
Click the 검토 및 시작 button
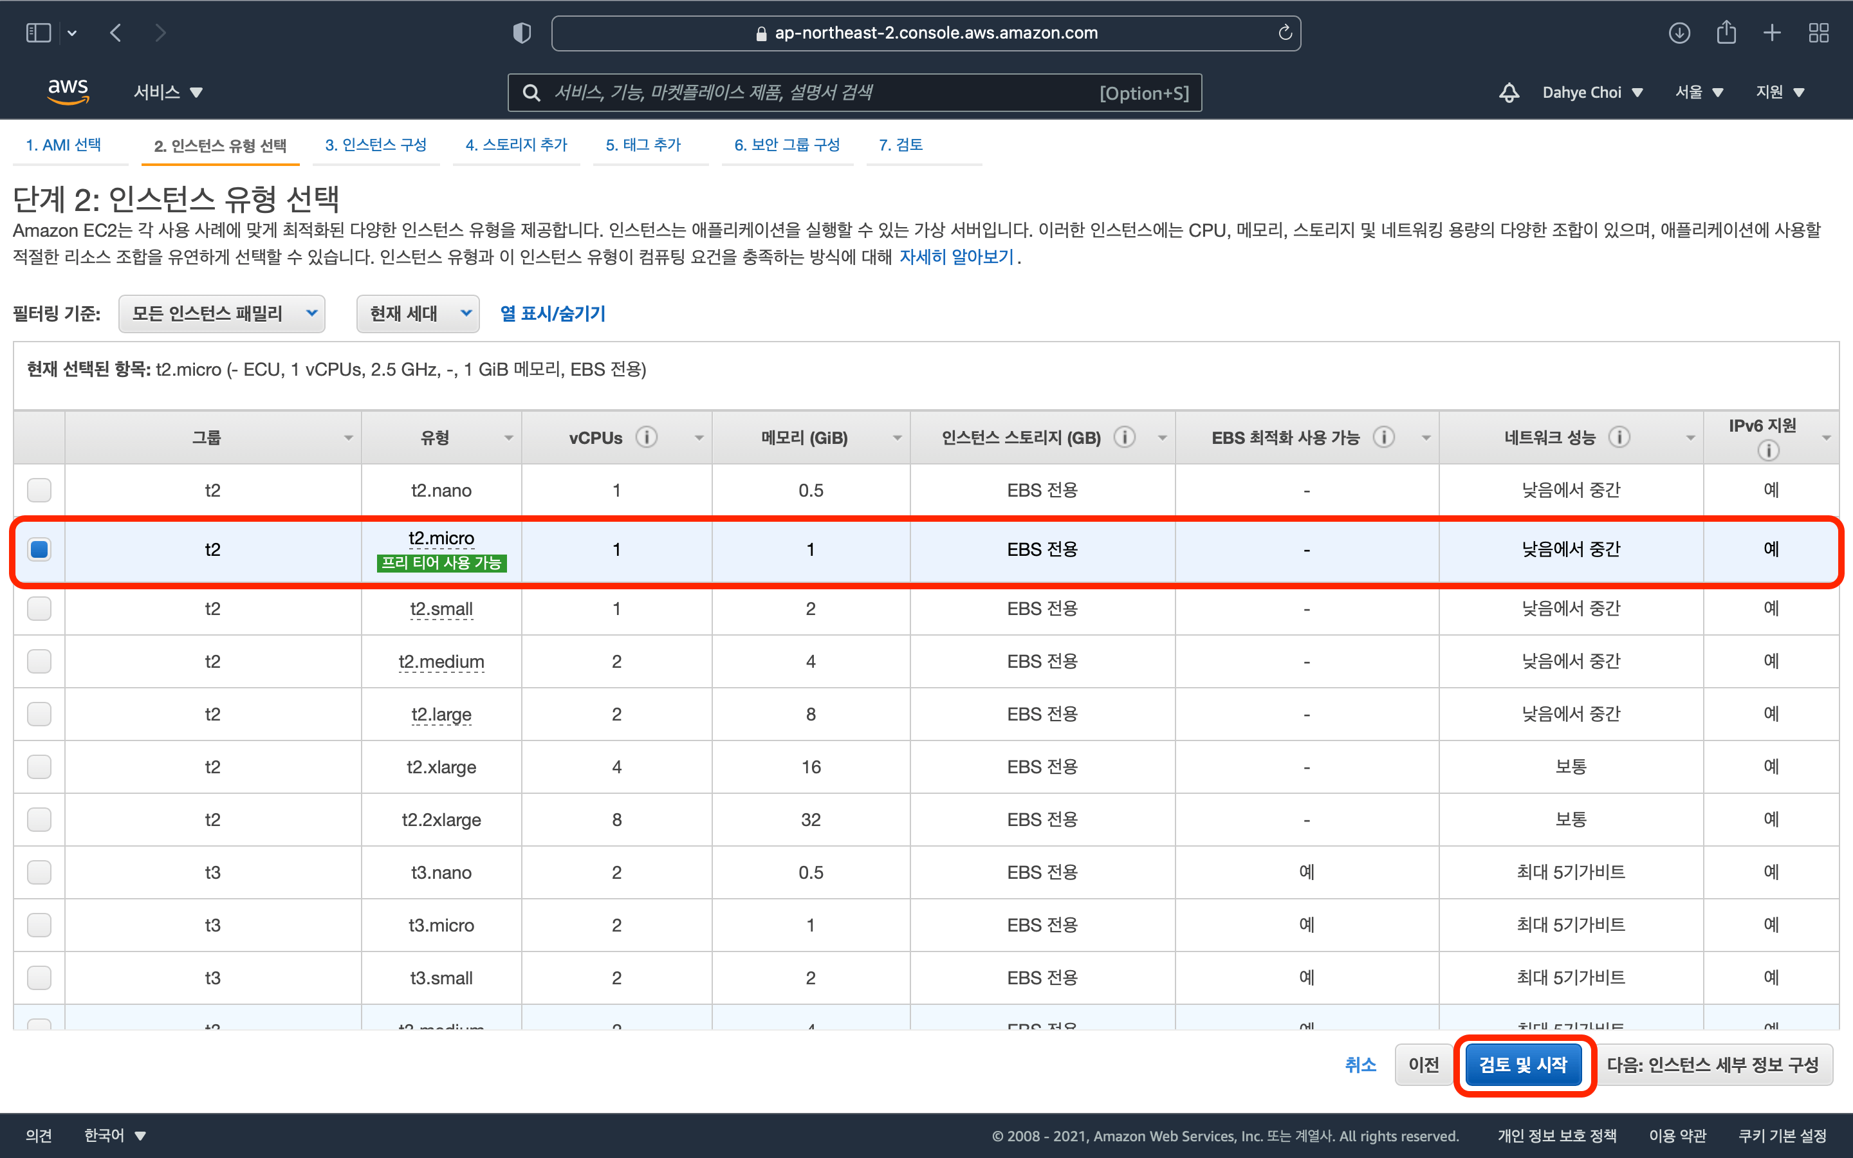coord(1523,1065)
